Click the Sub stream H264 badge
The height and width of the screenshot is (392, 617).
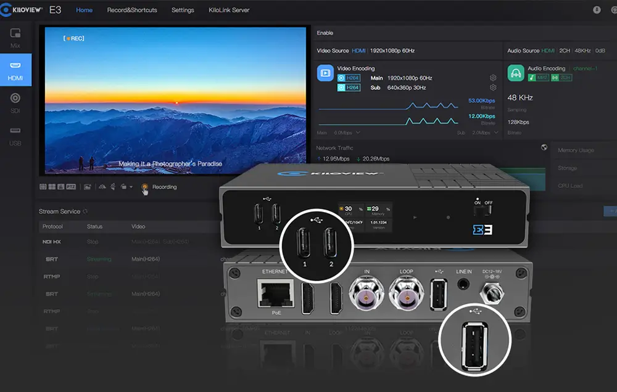[349, 88]
